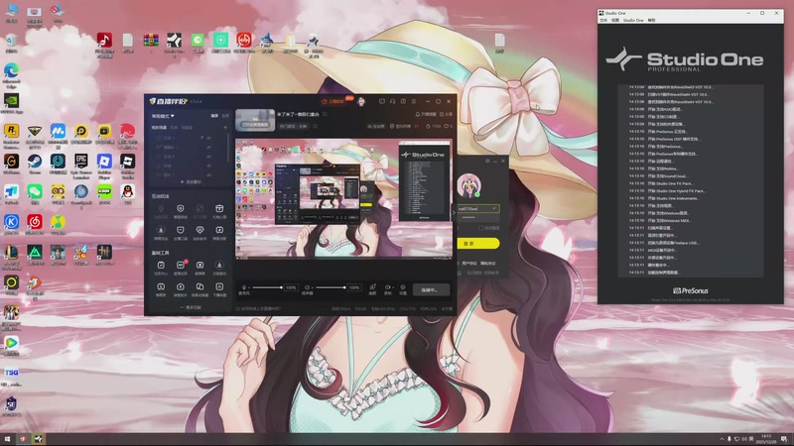The image size is (794, 446).
Task: Open the 文件 menu in Studio One
Action: [603, 20]
